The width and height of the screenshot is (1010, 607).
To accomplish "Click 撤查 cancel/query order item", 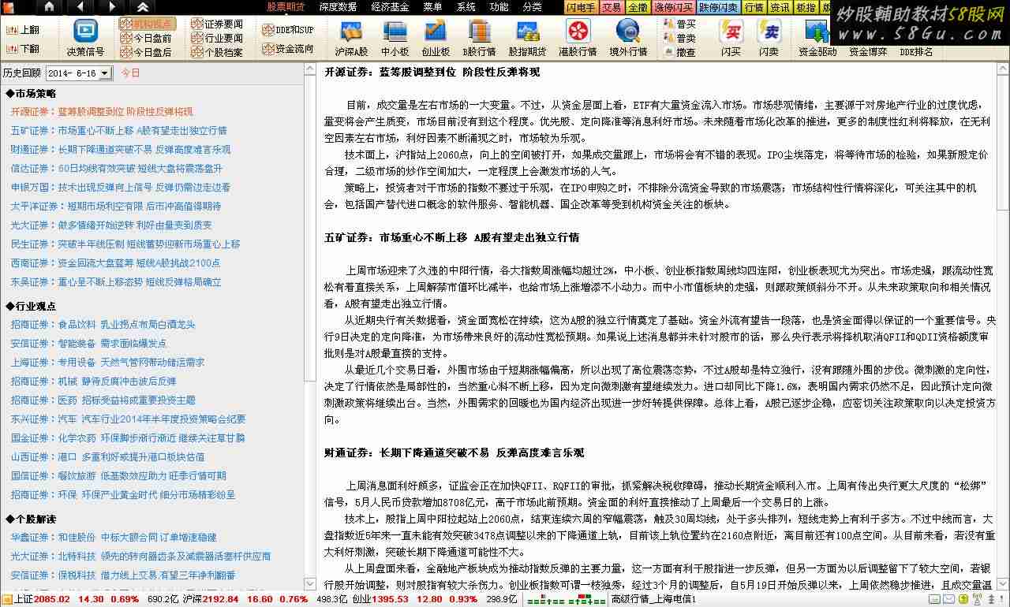I will coord(680,52).
